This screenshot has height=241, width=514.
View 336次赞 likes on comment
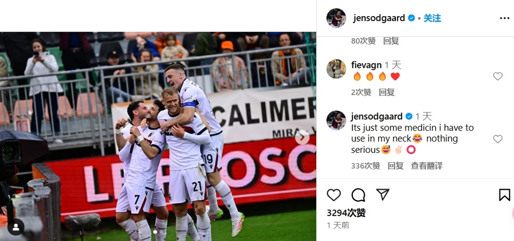[x=365, y=166]
